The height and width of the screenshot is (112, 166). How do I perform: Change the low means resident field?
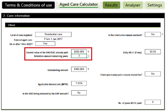tap(153, 34)
